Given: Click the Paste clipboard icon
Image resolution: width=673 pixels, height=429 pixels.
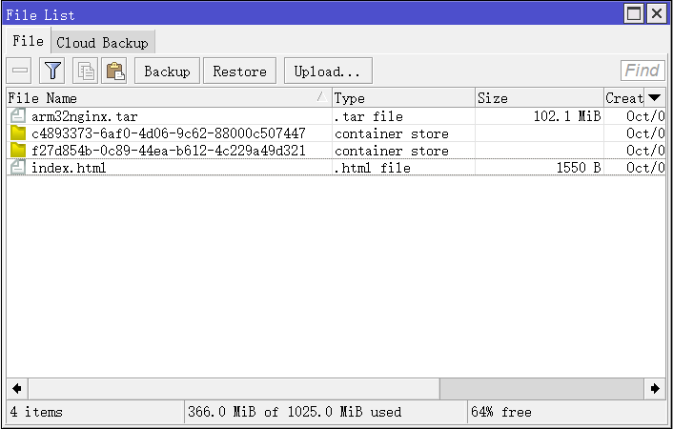Looking at the screenshot, I should click(x=115, y=71).
